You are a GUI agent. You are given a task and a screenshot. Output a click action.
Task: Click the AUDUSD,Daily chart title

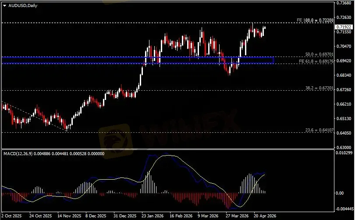coord(23,6)
